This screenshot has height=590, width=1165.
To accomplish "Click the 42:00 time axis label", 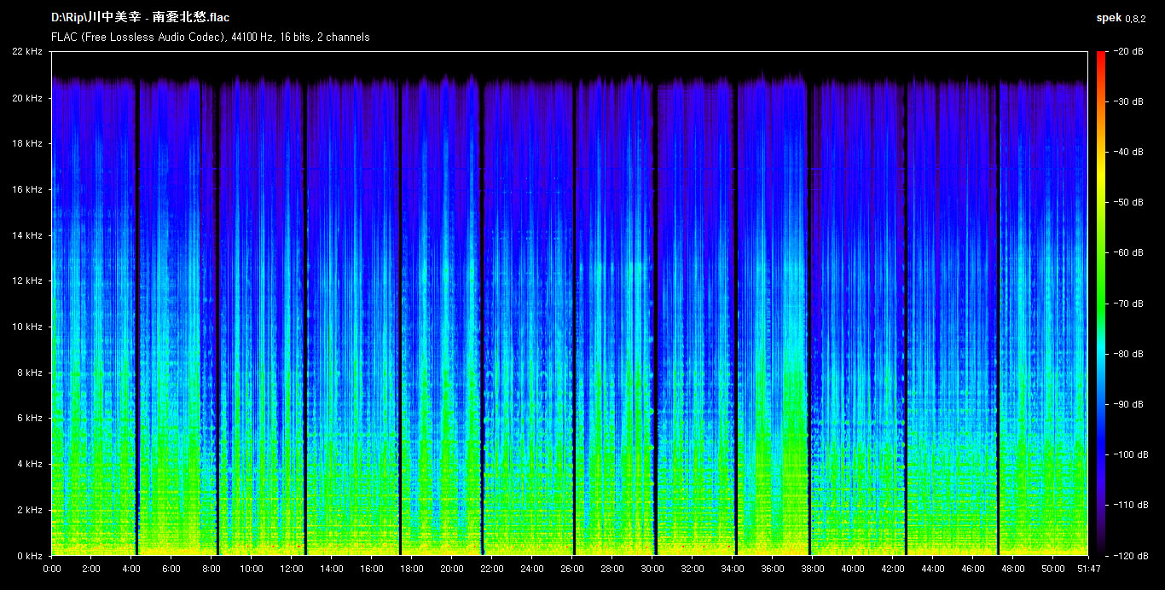I will (893, 569).
